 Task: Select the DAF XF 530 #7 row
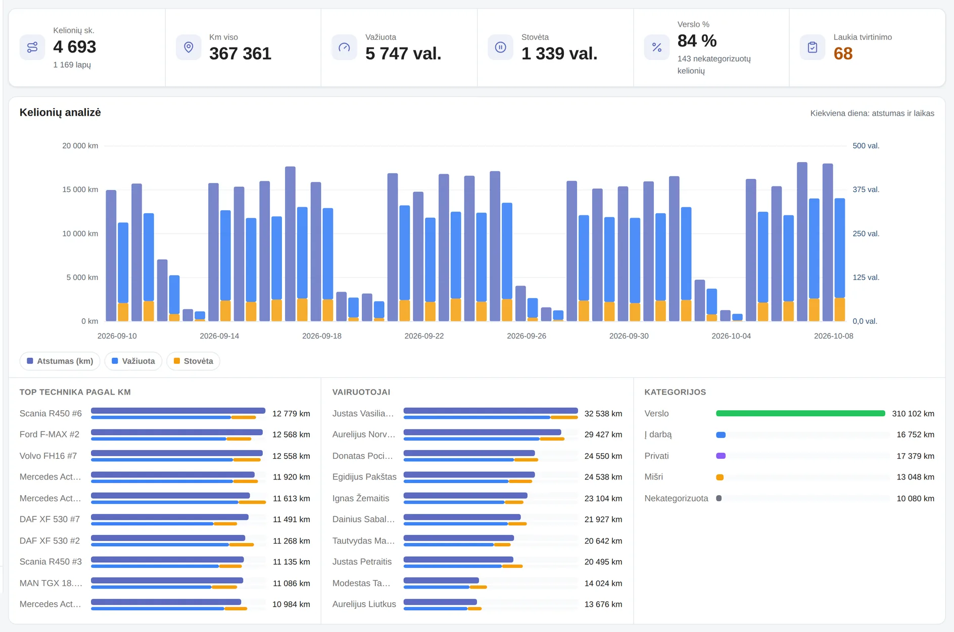point(165,520)
